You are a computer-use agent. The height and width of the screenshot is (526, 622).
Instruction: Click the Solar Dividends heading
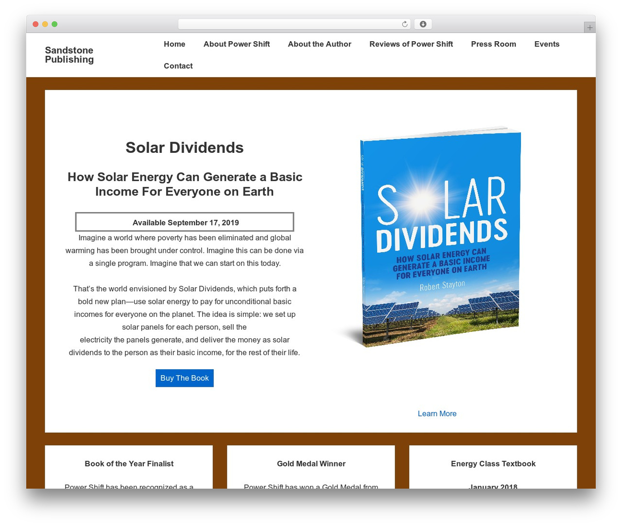click(185, 148)
